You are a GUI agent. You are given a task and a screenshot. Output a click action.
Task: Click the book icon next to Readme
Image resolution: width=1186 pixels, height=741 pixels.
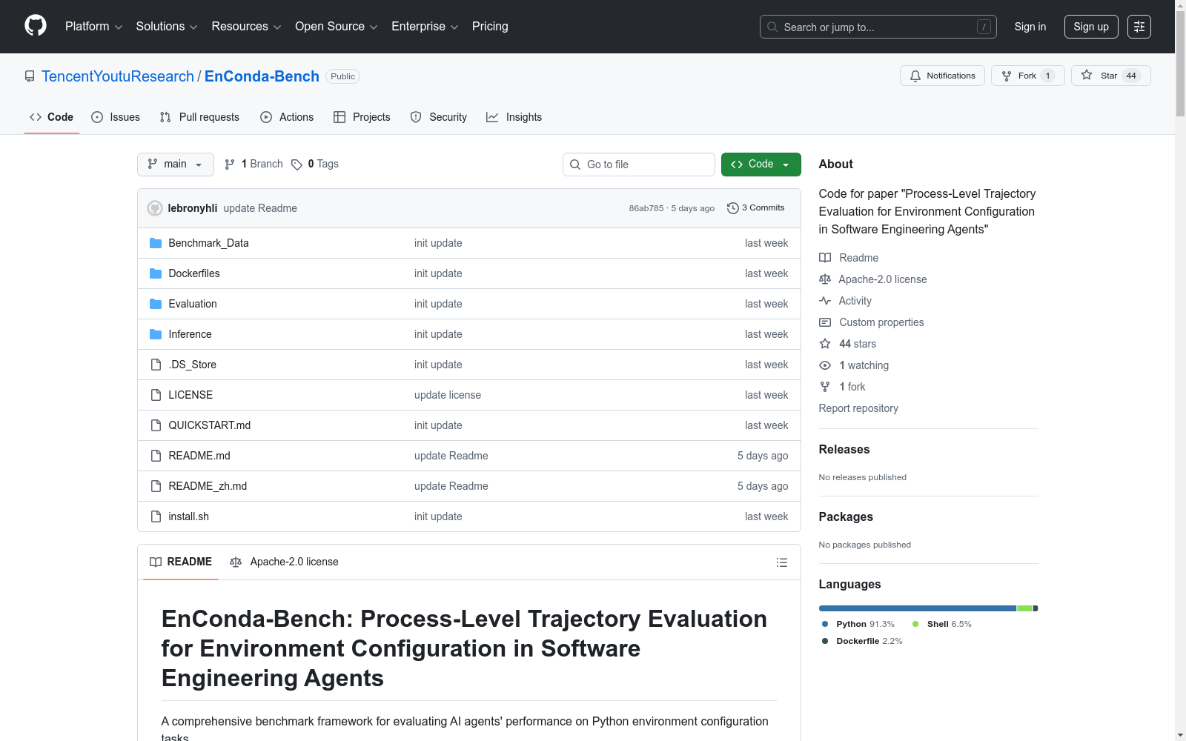825,258
